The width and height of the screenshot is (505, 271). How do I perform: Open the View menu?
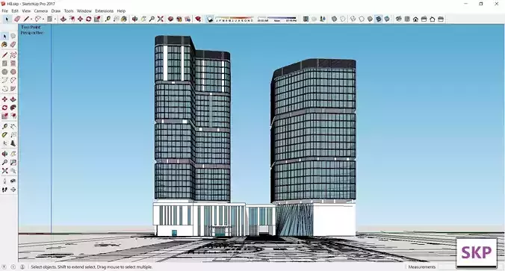click(x=26, y=11)
